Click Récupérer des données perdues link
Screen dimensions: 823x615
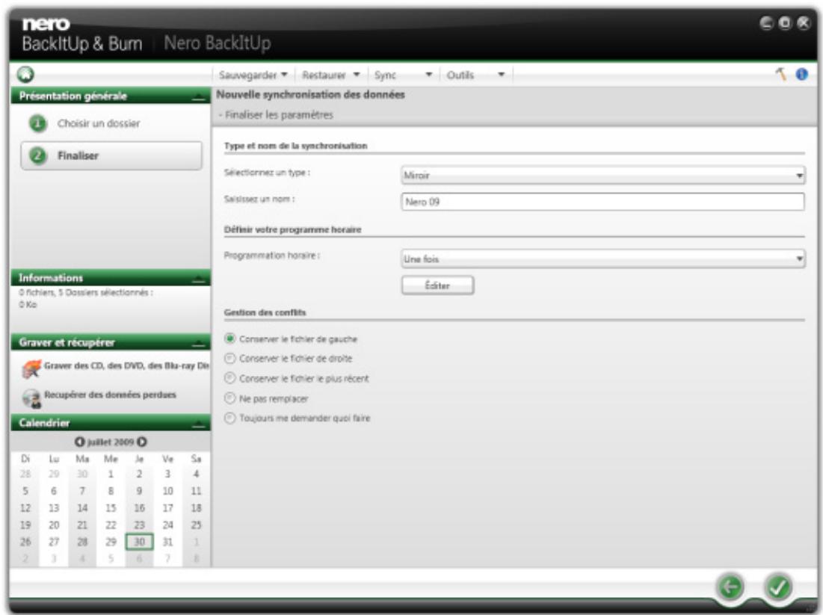tap(110, 395)
